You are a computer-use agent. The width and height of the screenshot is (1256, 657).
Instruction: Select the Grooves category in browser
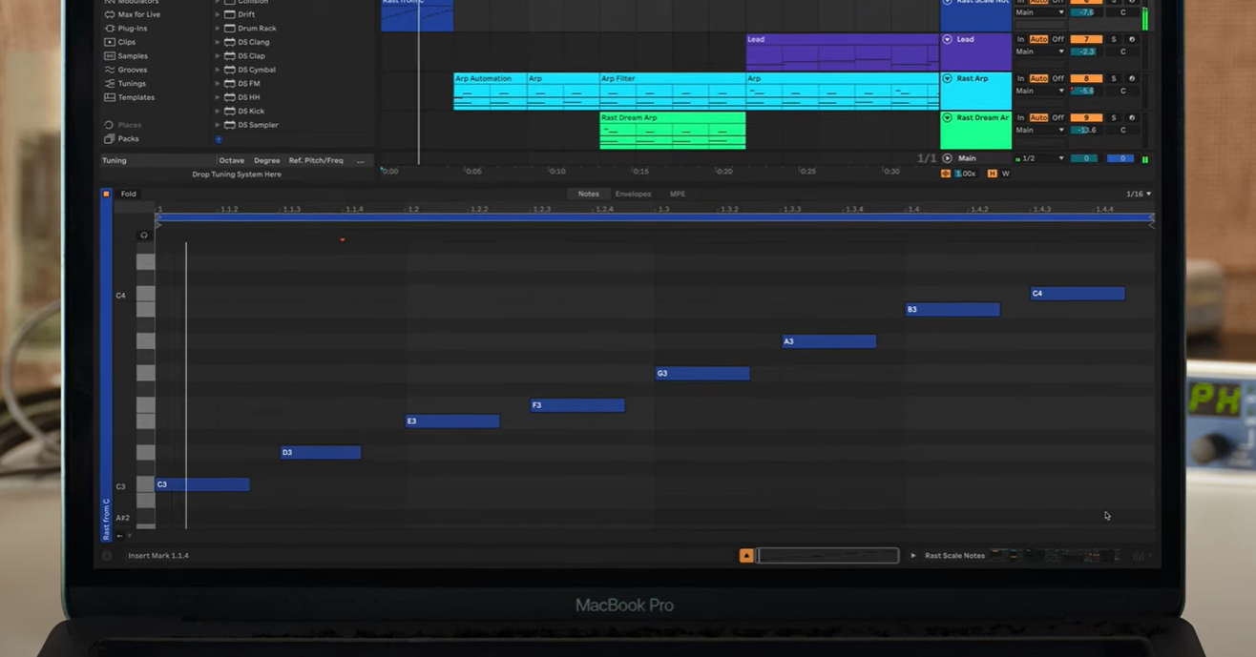point(126,70)
